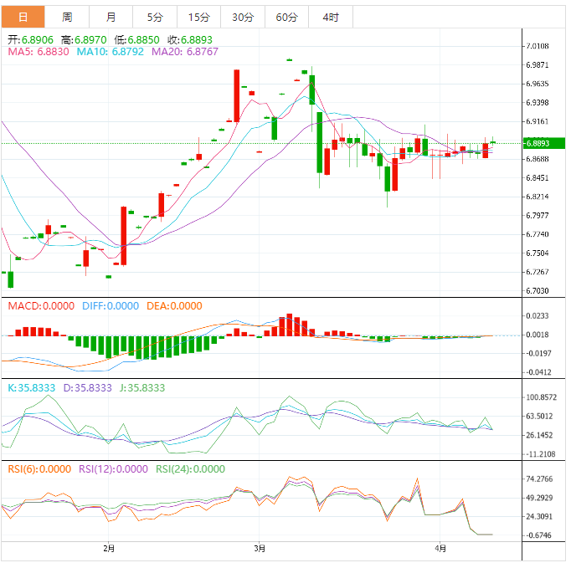The image size is (571, 568).
Task: Click the D:35.8333 KDJ label
Action: (x=87, y=388)
